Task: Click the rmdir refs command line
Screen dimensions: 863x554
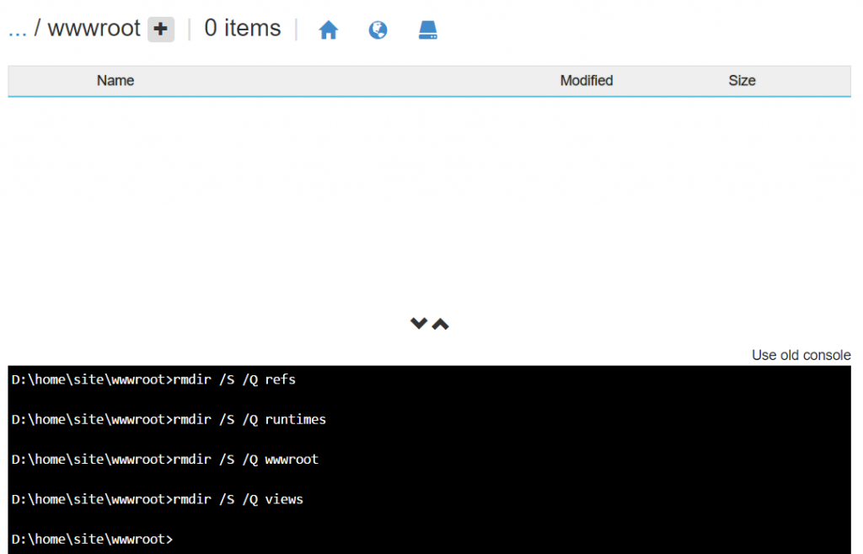Action: point(153,379)
